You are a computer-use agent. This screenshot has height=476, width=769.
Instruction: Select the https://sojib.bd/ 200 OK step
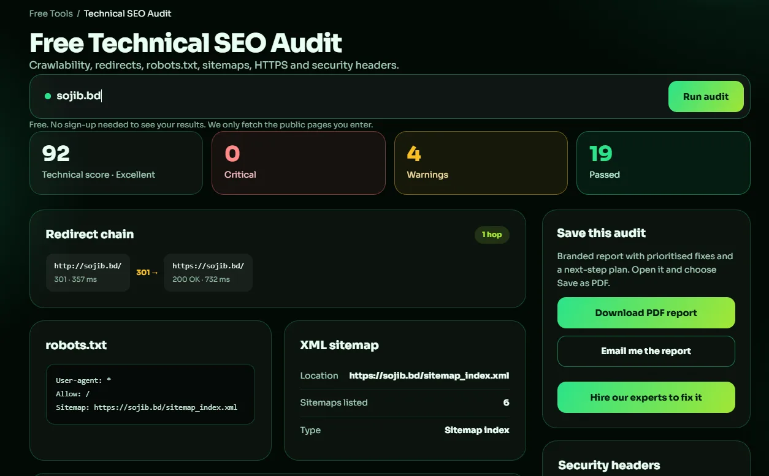(208, 272)
